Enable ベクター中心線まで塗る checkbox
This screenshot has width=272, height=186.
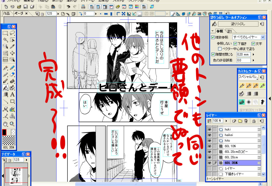[220, 49]
